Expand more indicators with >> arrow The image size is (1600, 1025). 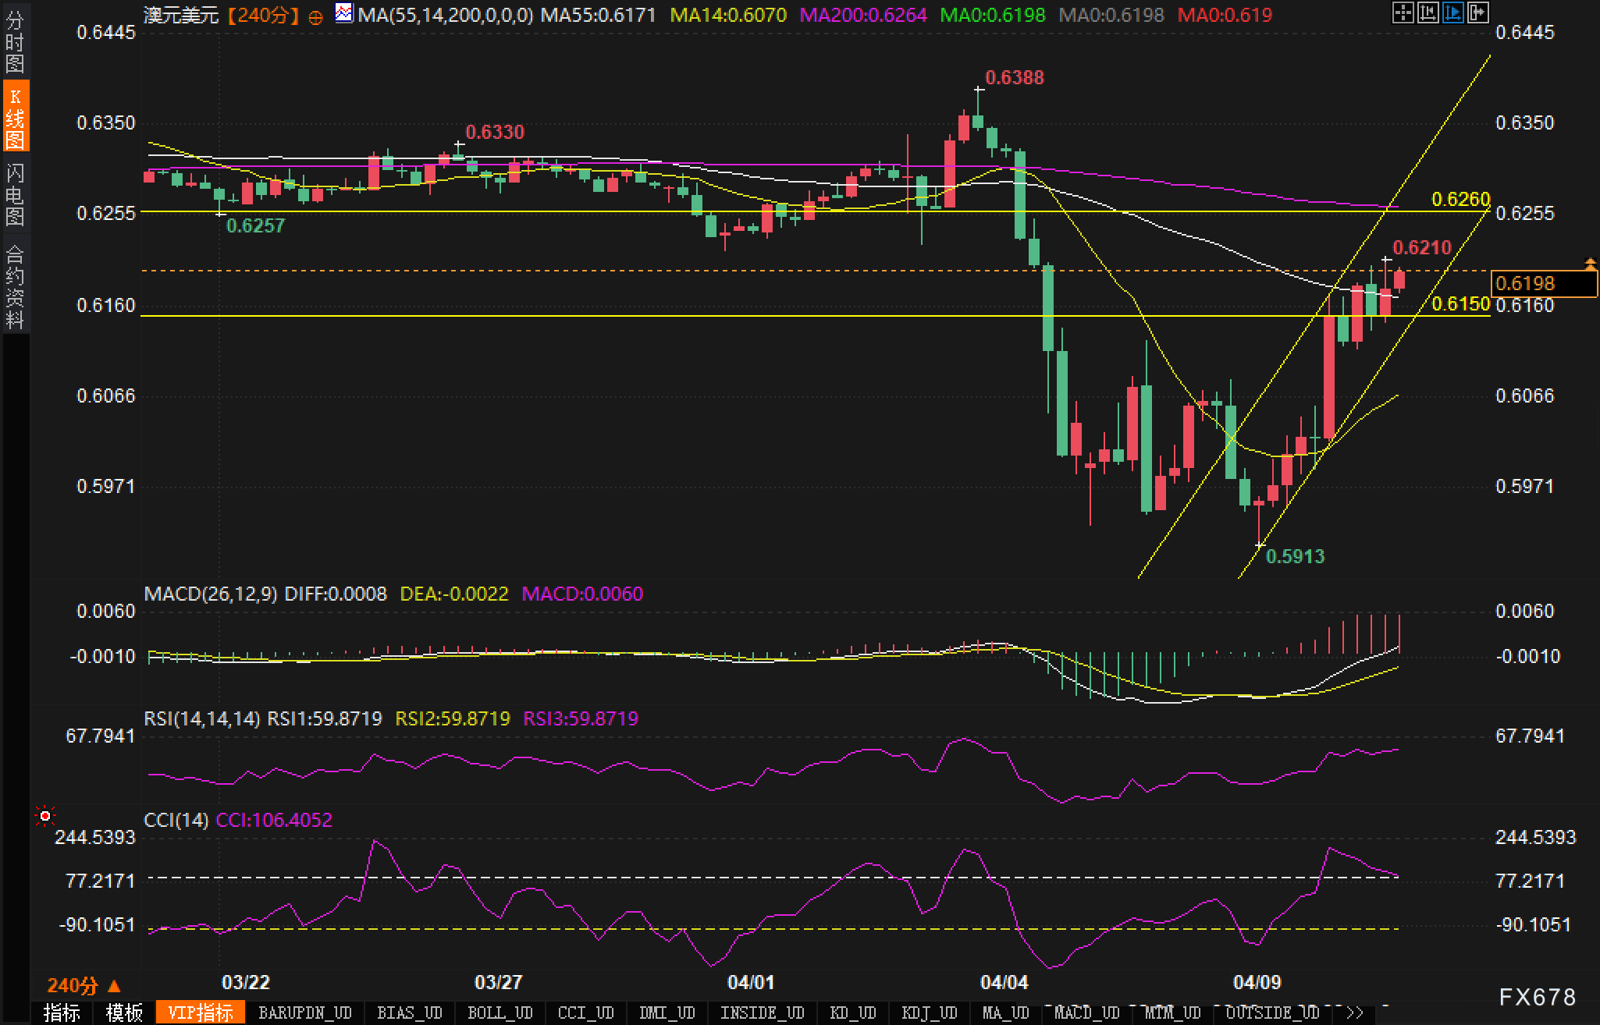pyautogui.click(x=1355, y=1013)
